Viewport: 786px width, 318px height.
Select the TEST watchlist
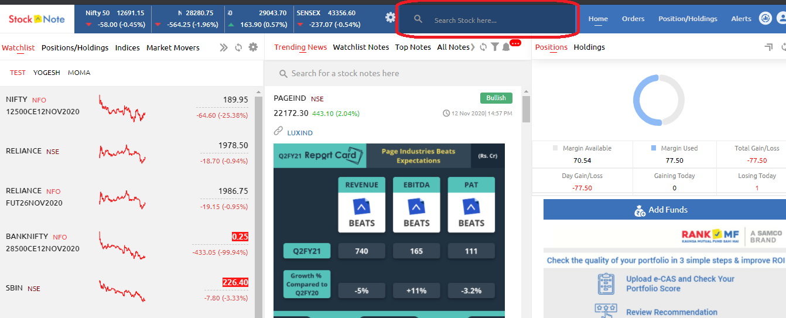18,73
